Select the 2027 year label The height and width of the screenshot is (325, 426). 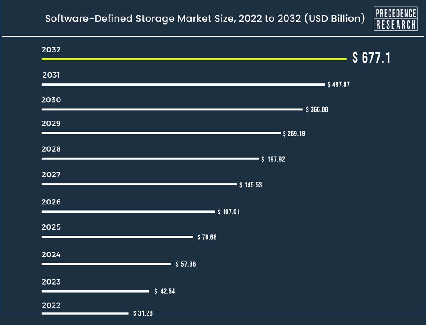click(51, 175)
